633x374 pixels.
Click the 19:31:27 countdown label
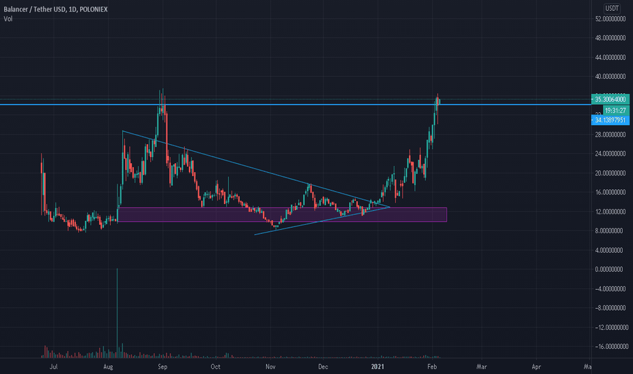click(615, 110)
